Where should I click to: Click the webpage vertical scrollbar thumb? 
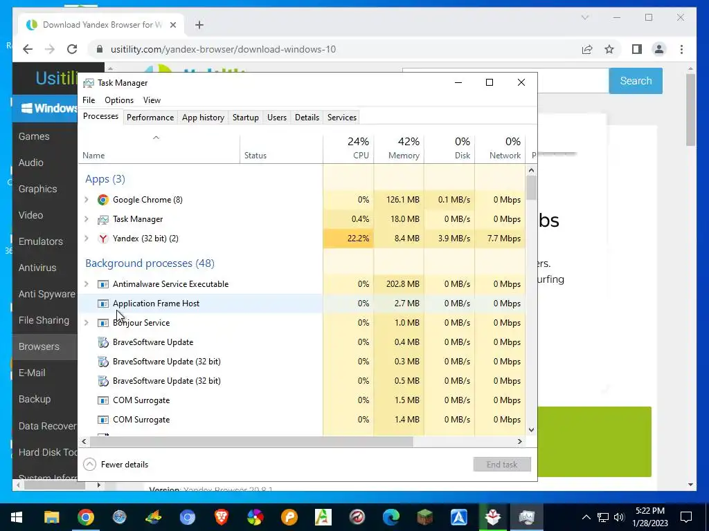click(690, 110)
